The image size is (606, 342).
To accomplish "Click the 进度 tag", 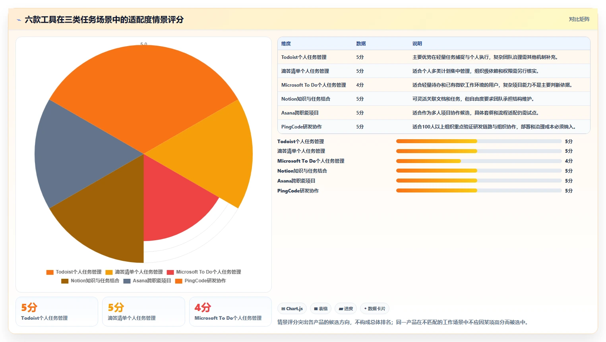I will click(346, 309).
